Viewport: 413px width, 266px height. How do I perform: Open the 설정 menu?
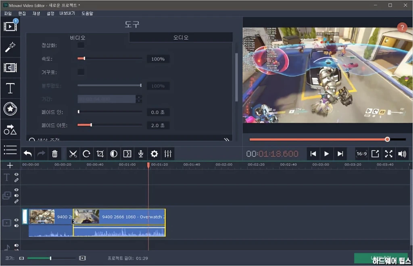50,13
